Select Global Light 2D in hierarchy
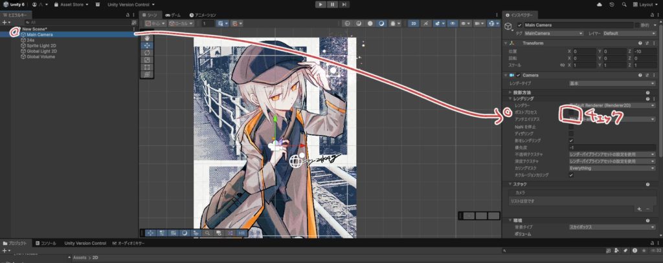663x263 pixels. (x=40, y=51)
